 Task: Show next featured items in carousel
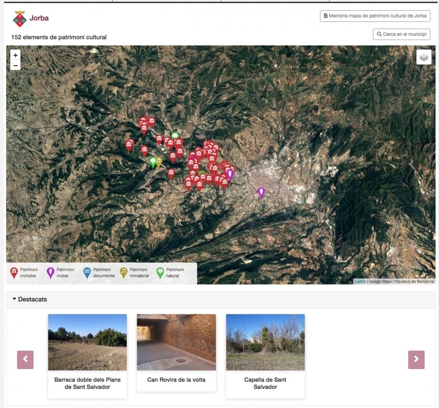tap(416, 360)
